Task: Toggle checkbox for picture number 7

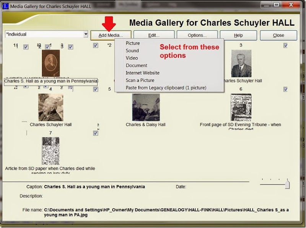Action: (95, 133)
